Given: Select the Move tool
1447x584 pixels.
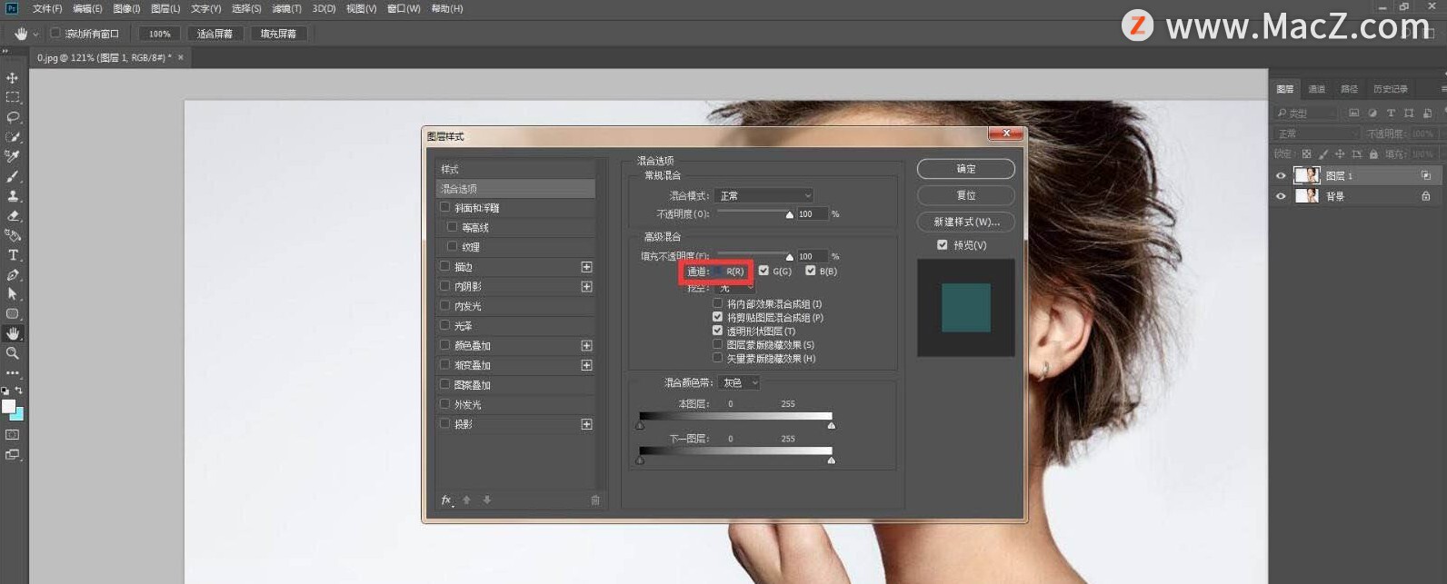Looking at the screenshot, I should pyautogui.click(x=13, y=78).
